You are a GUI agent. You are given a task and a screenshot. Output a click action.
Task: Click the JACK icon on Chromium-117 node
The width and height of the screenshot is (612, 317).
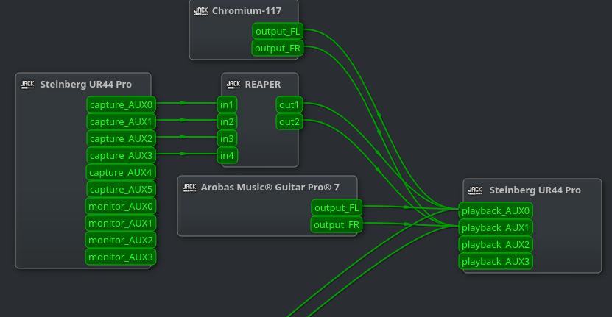201,11
